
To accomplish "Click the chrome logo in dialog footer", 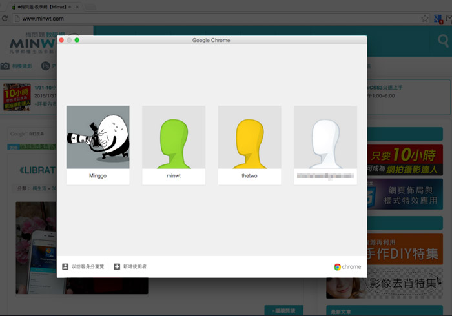I will (347, 267).
